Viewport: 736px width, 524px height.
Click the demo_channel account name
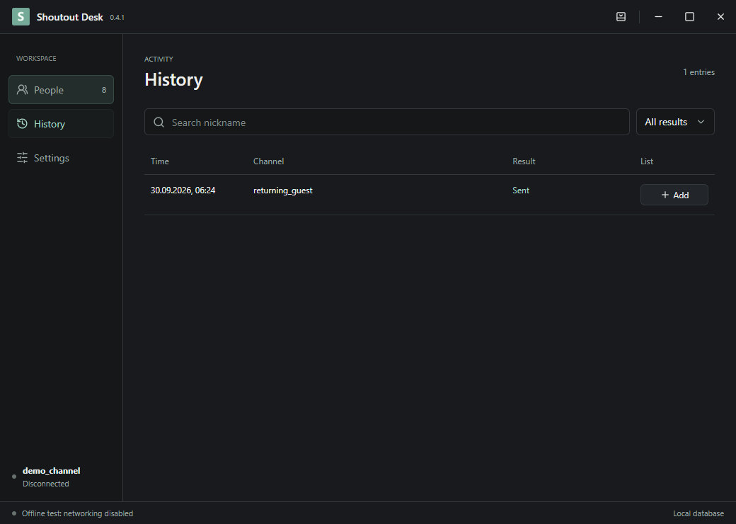click(51, 470)
